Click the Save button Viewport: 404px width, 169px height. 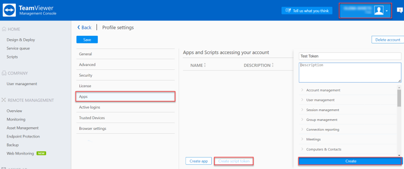click(87, 40)
